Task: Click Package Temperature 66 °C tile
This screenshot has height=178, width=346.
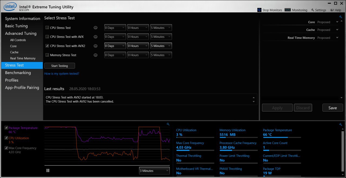Action: [282, 133]
